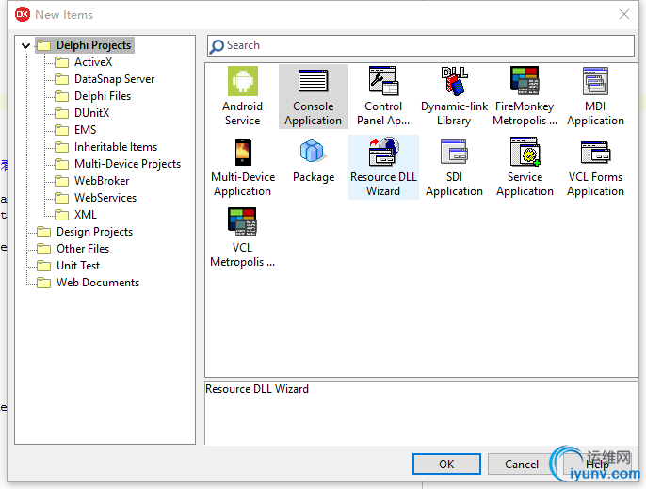This screenshot has height=489, width=646.
Task: Click the EMS folder icon
Action: click(x=62, y=130)
